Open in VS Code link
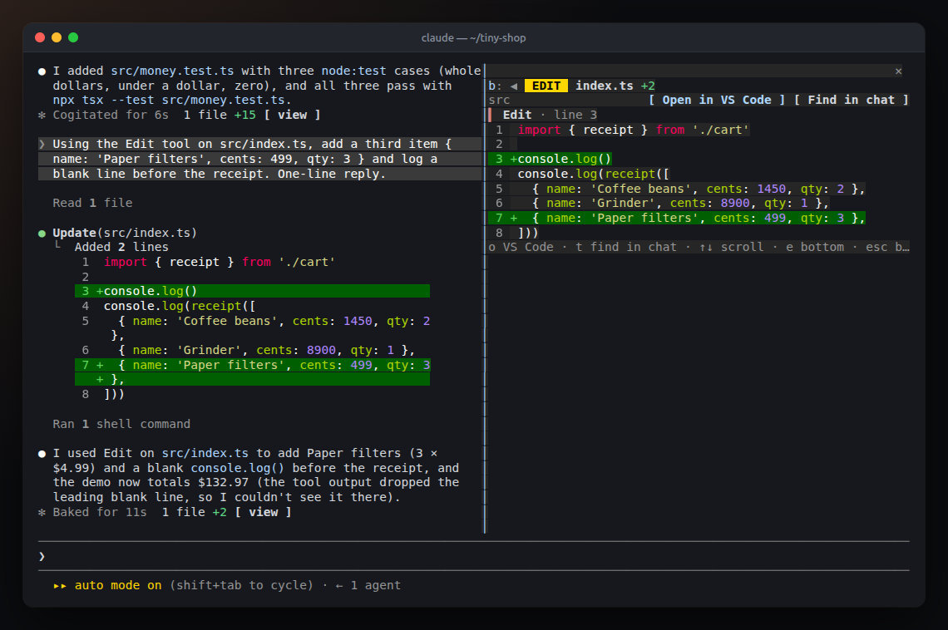Image resolution: width=948 pixels, height=630 pixels. [x=717, y=101]
